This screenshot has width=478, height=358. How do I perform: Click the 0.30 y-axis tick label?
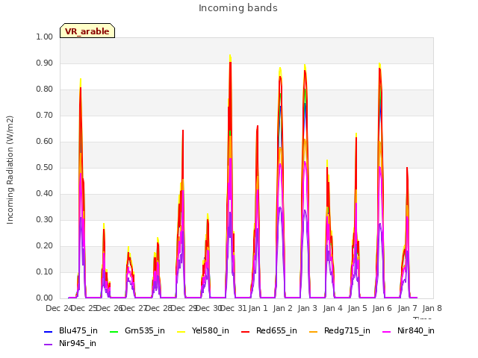coord(45,220)
